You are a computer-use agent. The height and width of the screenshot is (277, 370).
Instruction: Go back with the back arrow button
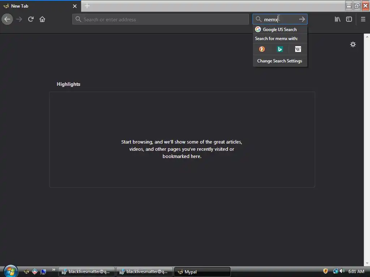point(7,19)
